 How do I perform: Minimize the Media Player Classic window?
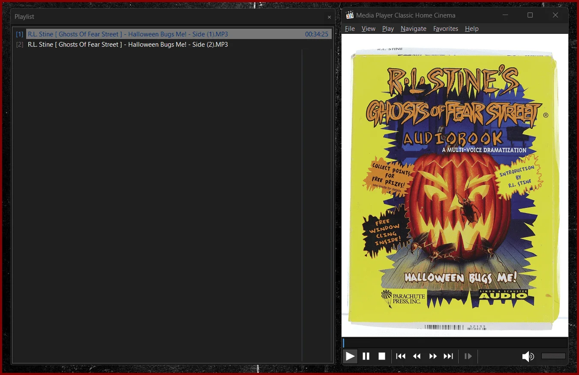point(505,15)
